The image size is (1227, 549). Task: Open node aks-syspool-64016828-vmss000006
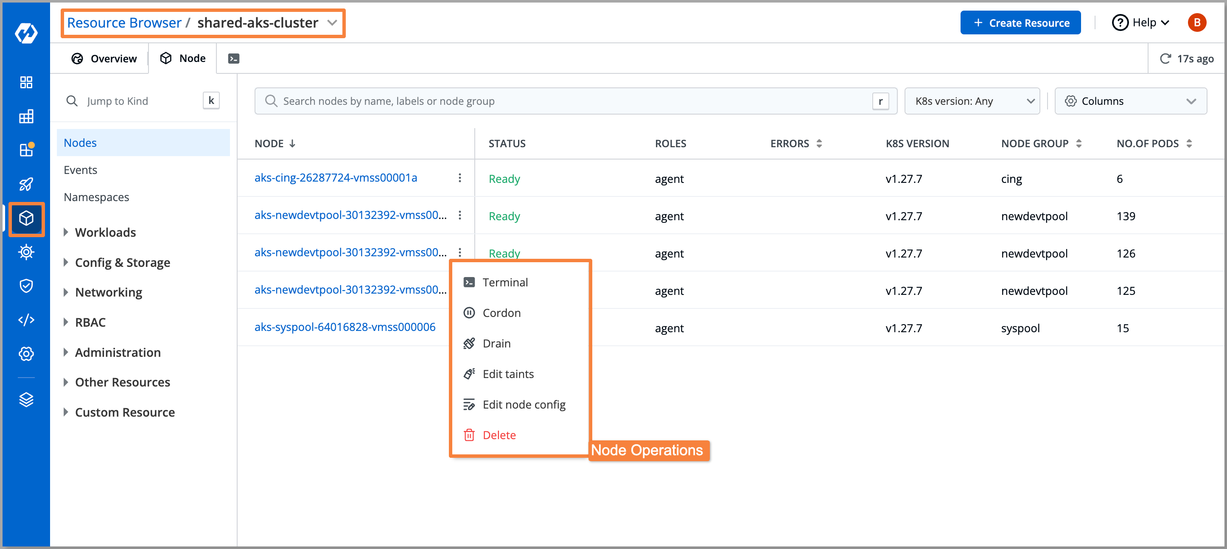coord(345,327)
